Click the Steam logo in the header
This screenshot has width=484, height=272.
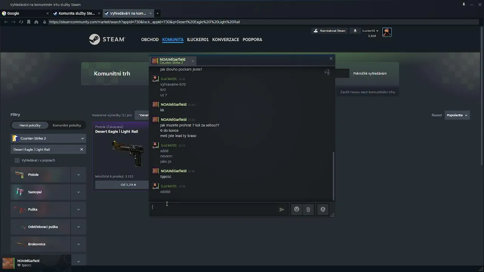point(107,39)
